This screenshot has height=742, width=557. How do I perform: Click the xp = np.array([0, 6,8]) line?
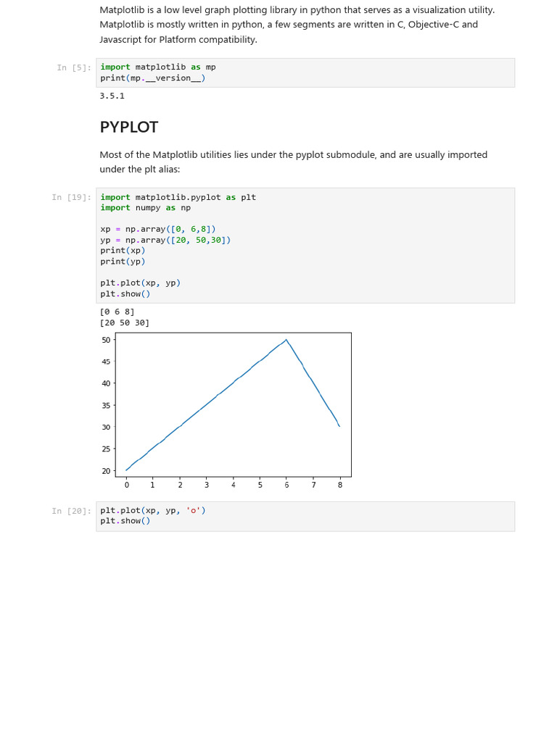click(x=157, y=229)
